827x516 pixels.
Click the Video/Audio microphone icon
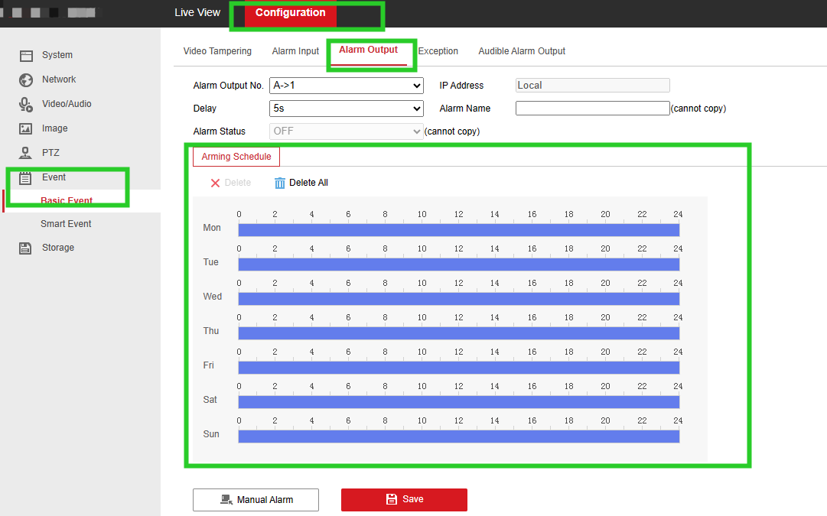pyautogui.click(x=26, y=105)
